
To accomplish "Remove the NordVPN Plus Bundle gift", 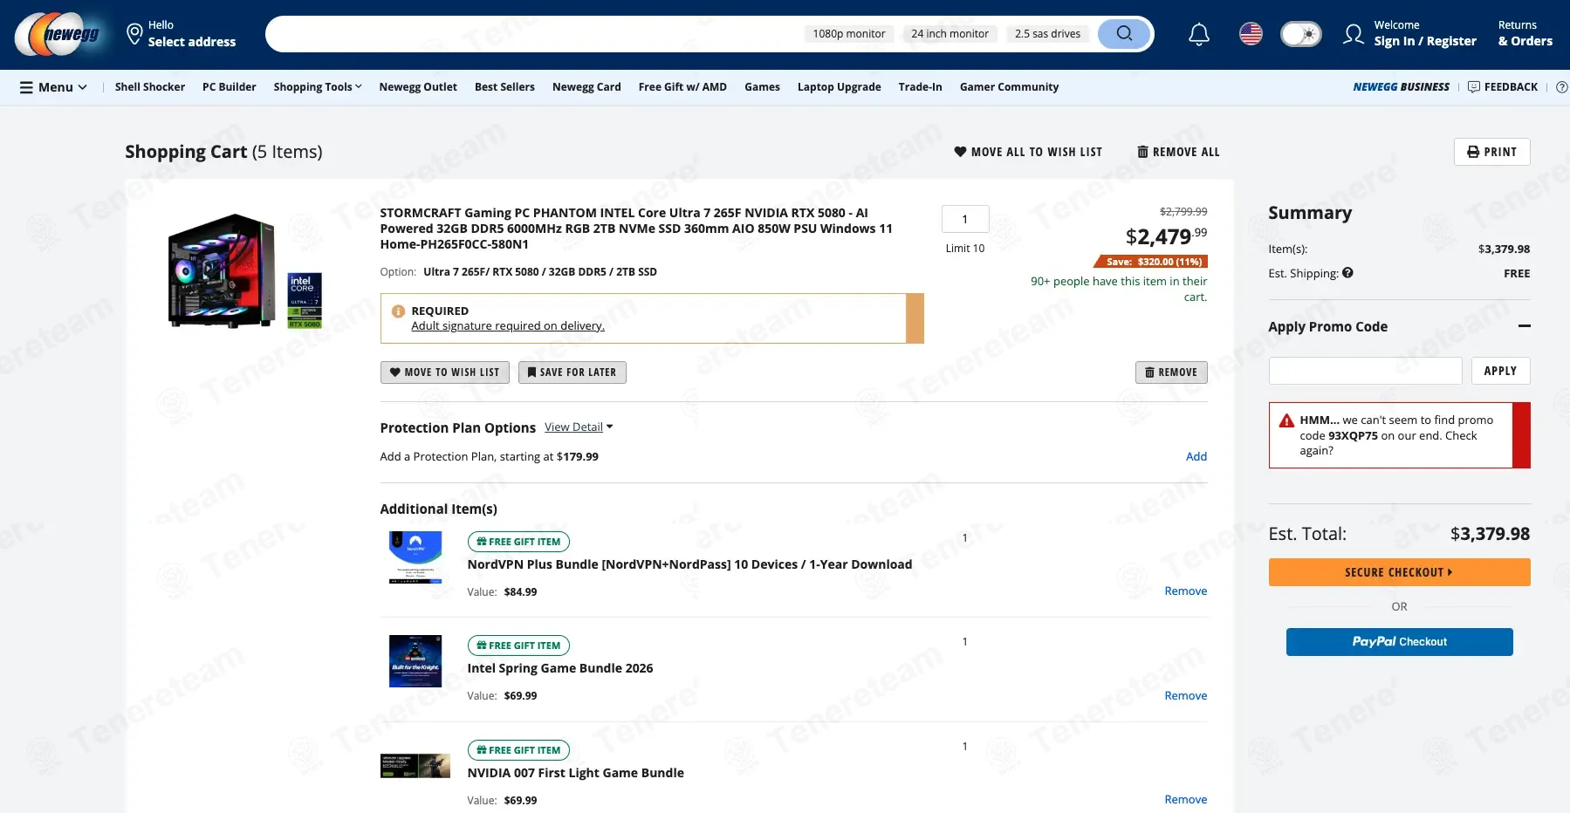I will point(1185,591).
